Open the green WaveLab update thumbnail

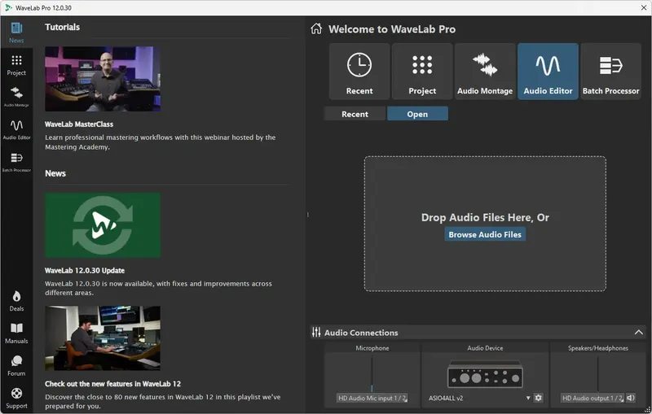point(103,225)
